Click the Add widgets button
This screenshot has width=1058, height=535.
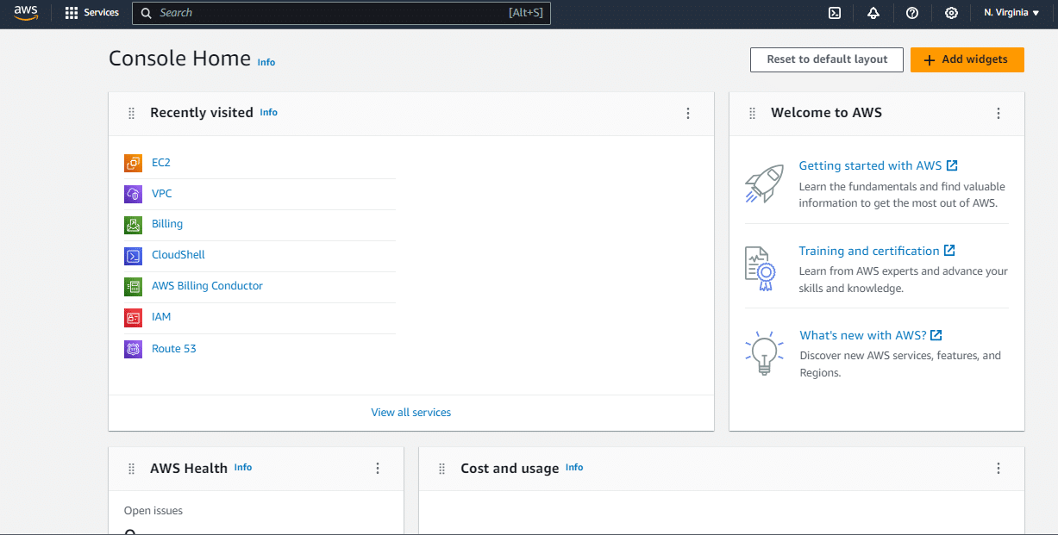967,59
